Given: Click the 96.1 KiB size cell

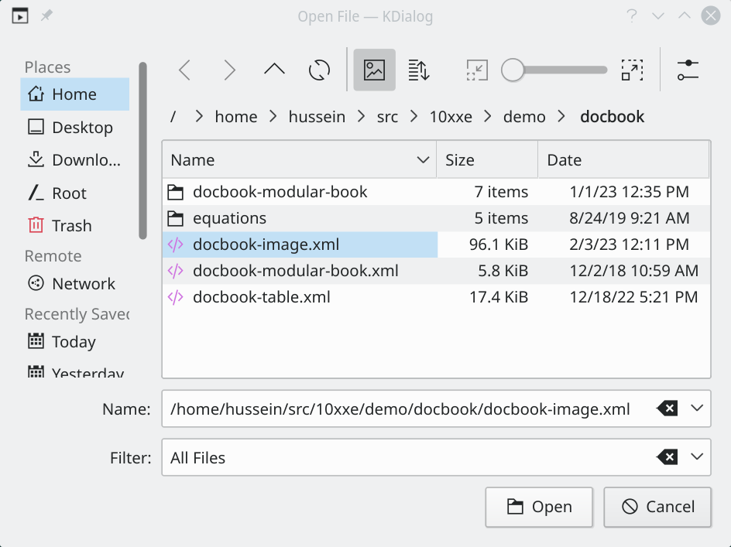Looking at the screenshot, I should [x=499, y=244].
